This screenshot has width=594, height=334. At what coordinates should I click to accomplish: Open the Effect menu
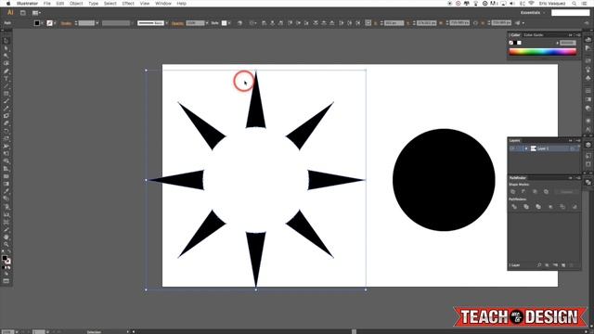tap(128, 4)
